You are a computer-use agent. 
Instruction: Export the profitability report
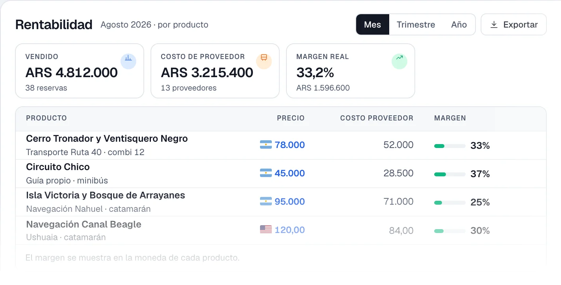pos(514,24)
